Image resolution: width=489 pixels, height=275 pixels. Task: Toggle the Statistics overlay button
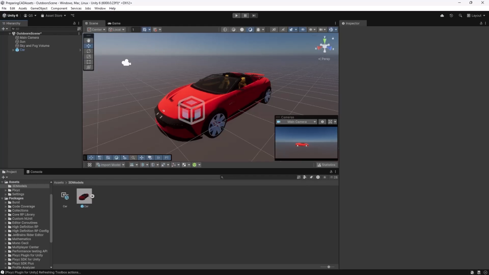326,165
